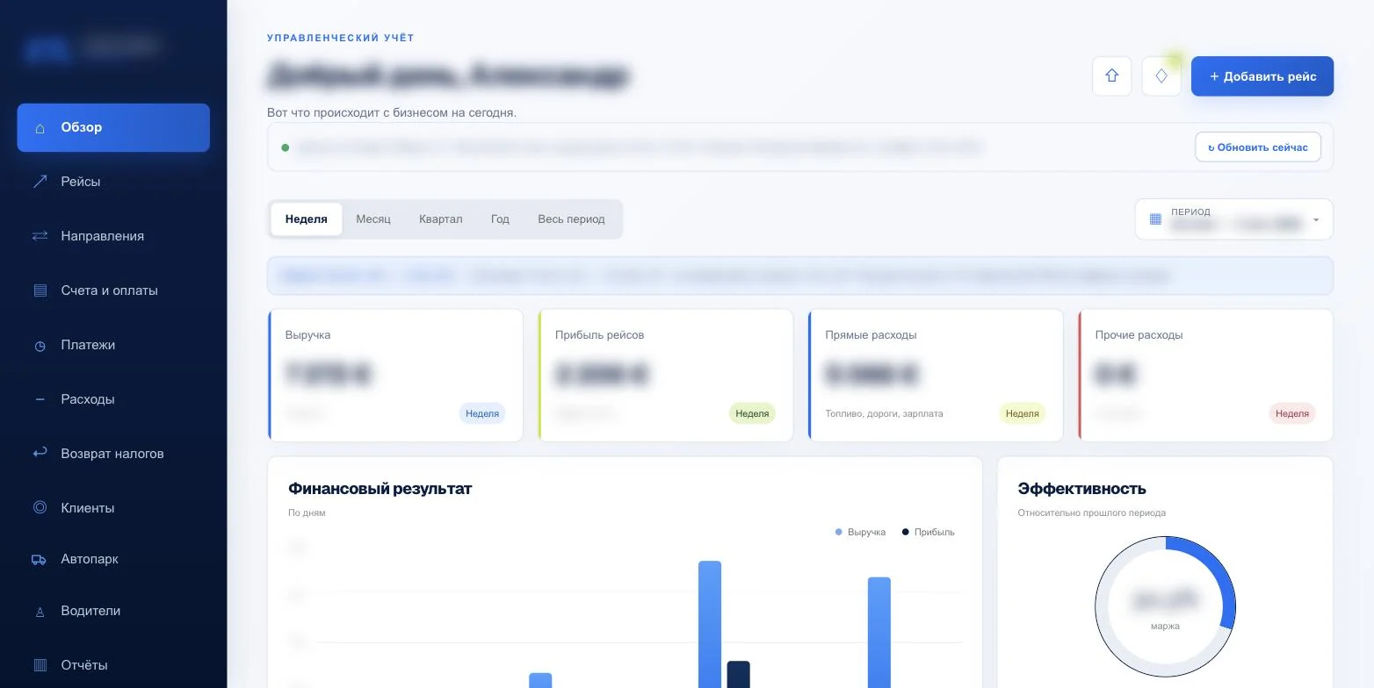
Task: Open the Рейсы section
Action: 113,182
